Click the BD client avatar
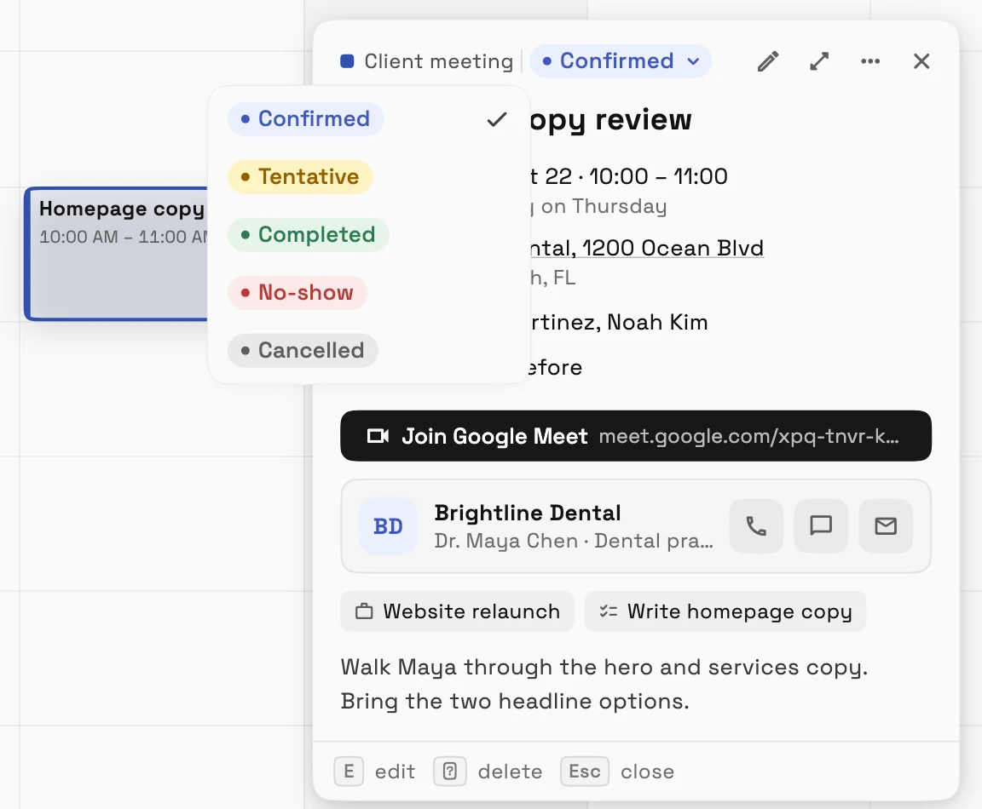The width and height of the screenshot is (982, 809). click(x=388, y=526)
